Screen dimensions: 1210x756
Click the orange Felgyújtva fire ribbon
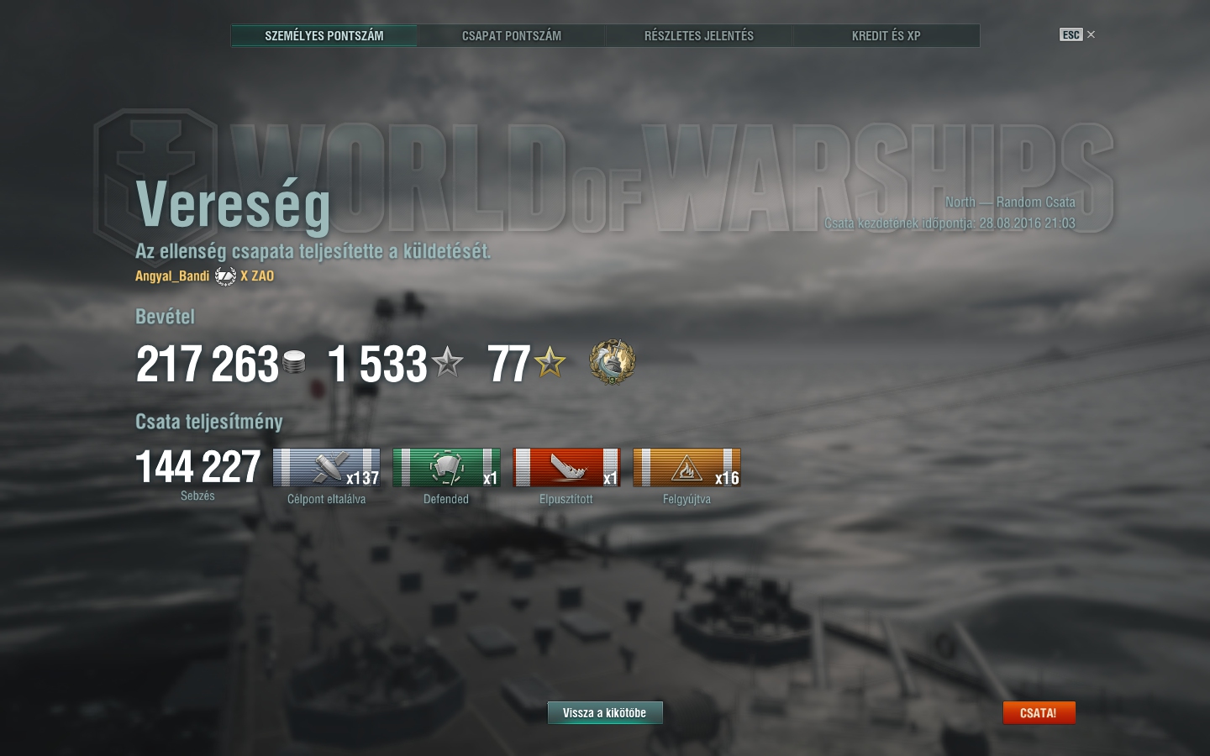687,468
